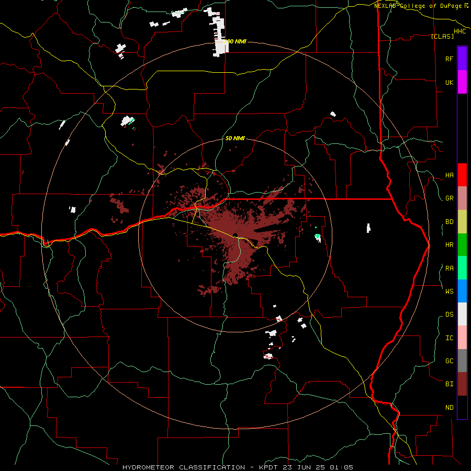Select the white DS legend swatch
This screenshot has height=471, width=471.
[x=462, y=314]
